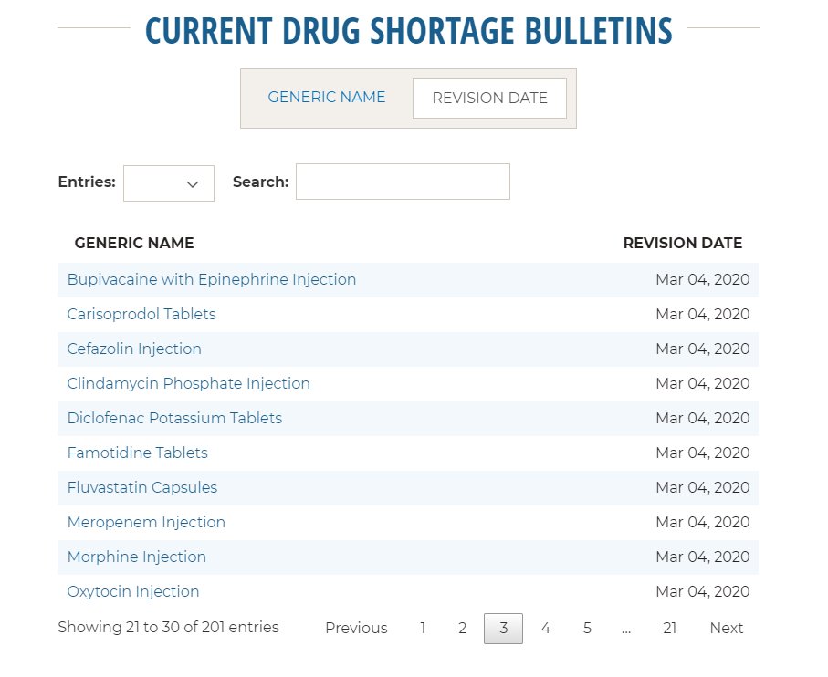Open Diclofenac Potassium Tablets bulletin
The width and height of the screenshot is (828, 677).
174,418
